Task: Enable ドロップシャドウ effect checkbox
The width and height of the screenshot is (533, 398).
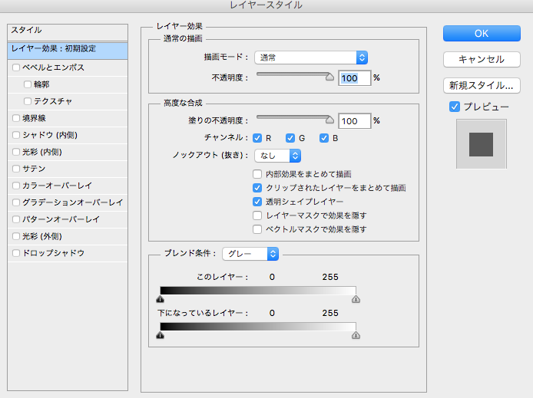Action: pos(16,253)
